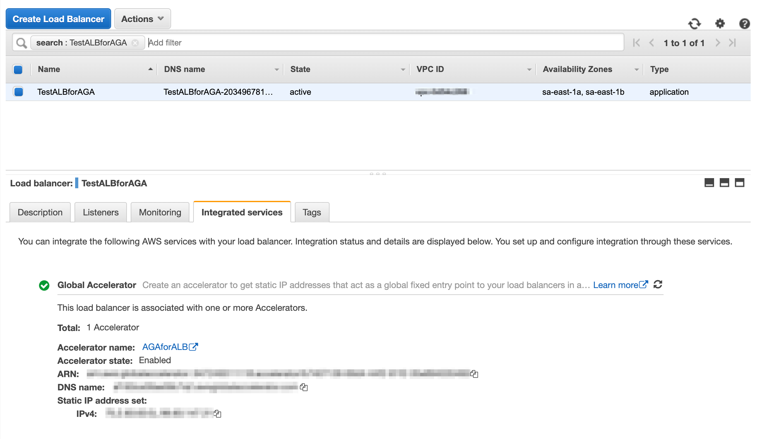Minimize the details panel to bottom
The height and width of the screenshot is (439, 757).
(x=709, y=183)
